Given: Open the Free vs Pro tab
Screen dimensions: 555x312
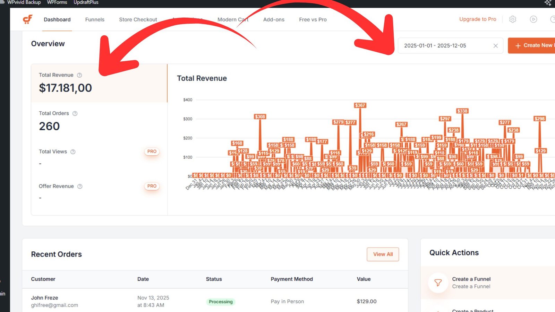Looking at the screenshot, I should pos(313,19).
